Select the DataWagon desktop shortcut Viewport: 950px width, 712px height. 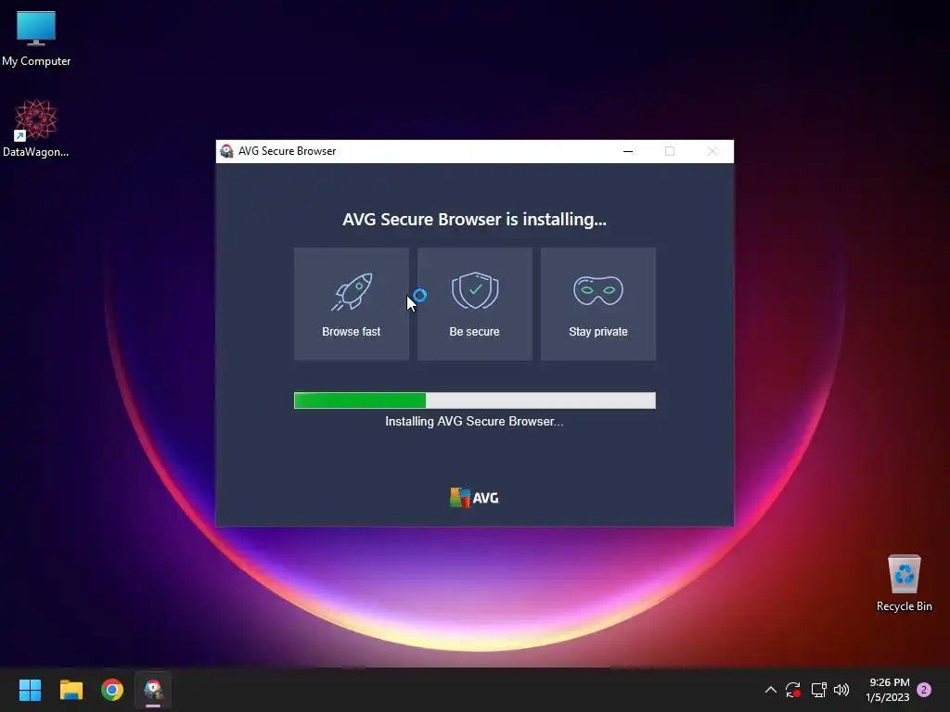pos(36,128)
